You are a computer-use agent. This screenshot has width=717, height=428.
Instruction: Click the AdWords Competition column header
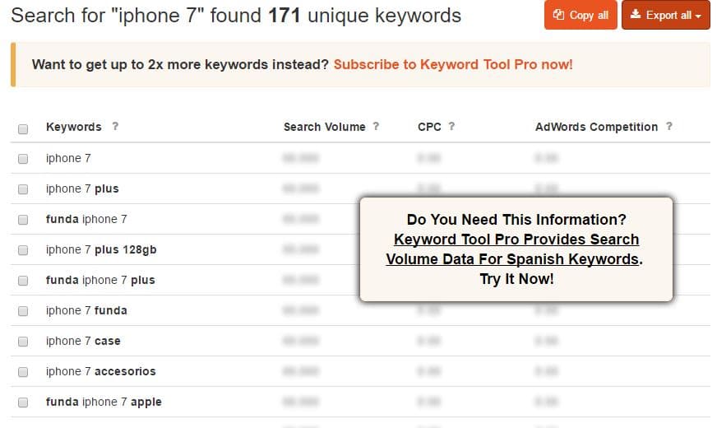click(596, 127)
